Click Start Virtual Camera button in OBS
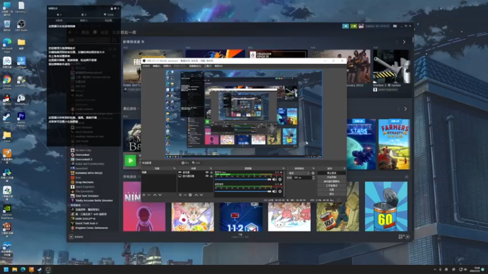This screenshot has width=488, height=274. (331, 181)
